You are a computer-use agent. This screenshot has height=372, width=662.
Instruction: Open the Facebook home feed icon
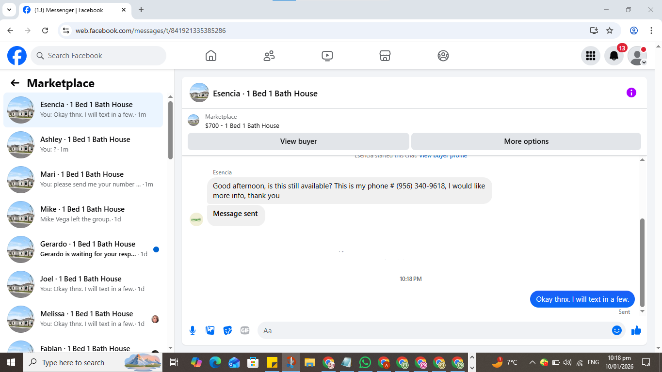(211, 56)
